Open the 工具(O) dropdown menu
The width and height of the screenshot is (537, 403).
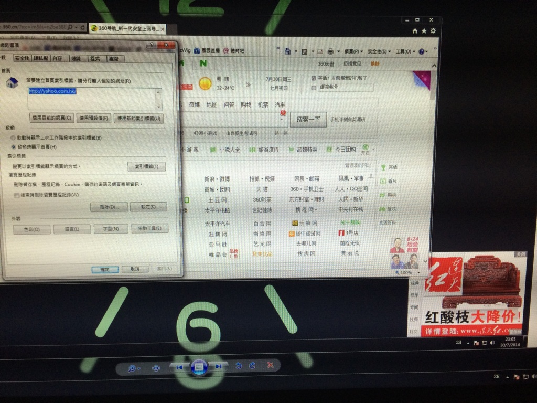coord(405,52)
